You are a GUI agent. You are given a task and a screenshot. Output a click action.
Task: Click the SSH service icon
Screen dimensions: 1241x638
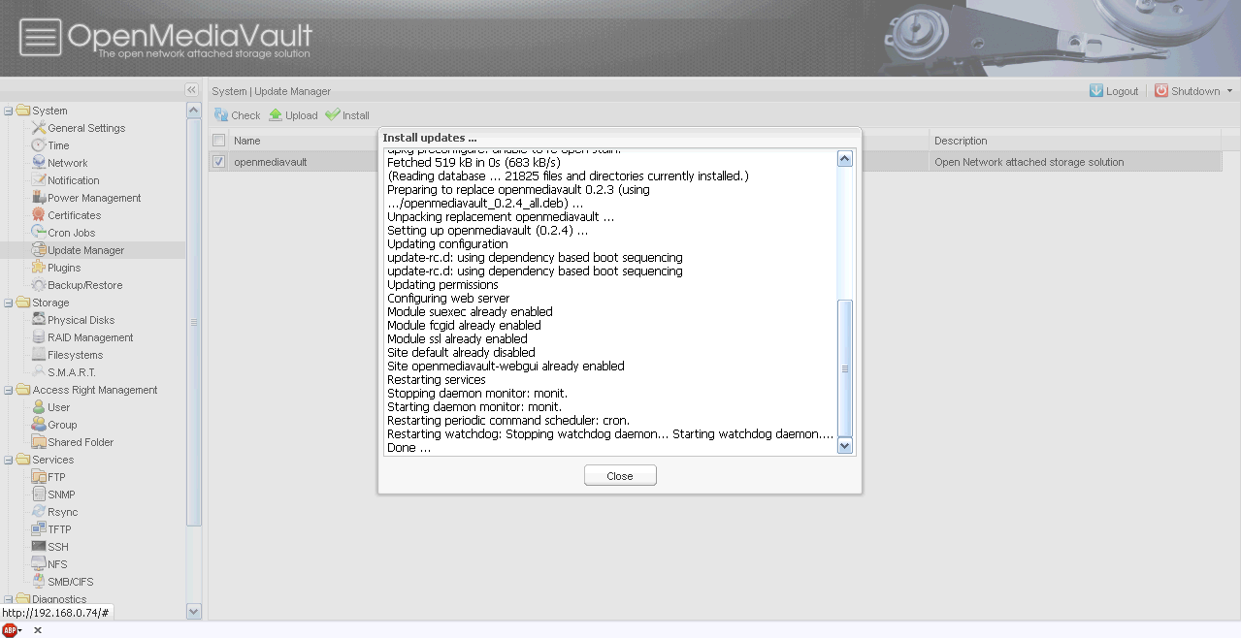(39, 547)
